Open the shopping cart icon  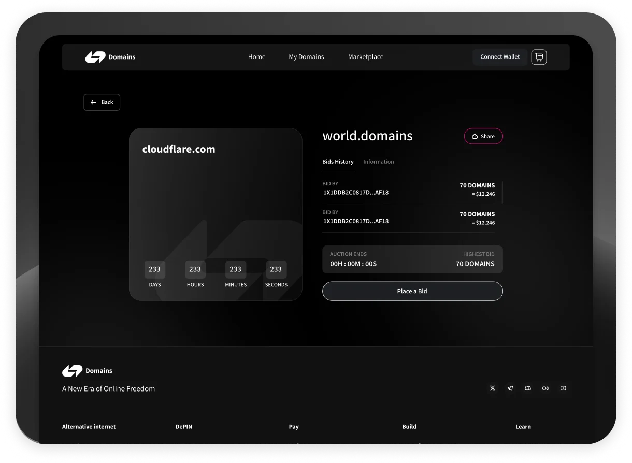(x=539, y=57)
